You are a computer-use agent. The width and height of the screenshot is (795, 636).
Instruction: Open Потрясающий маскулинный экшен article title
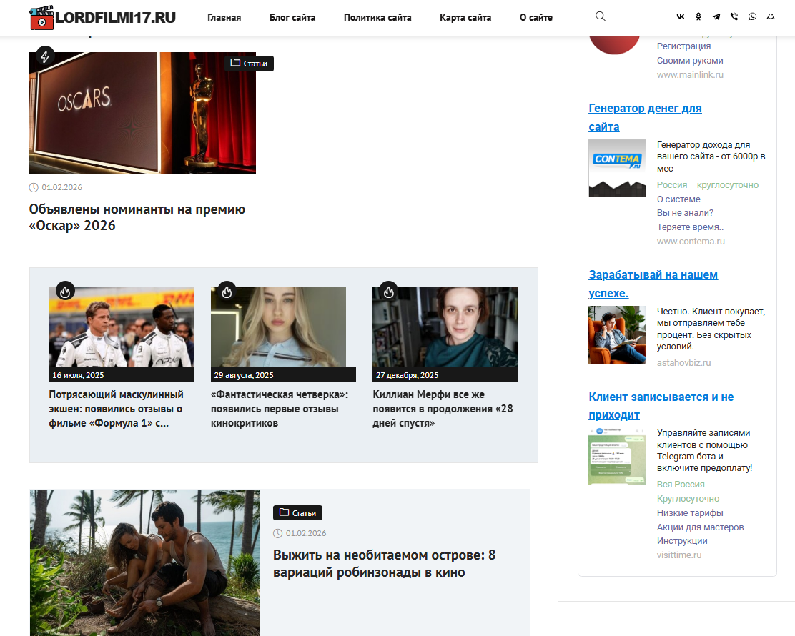coord(116,409)
